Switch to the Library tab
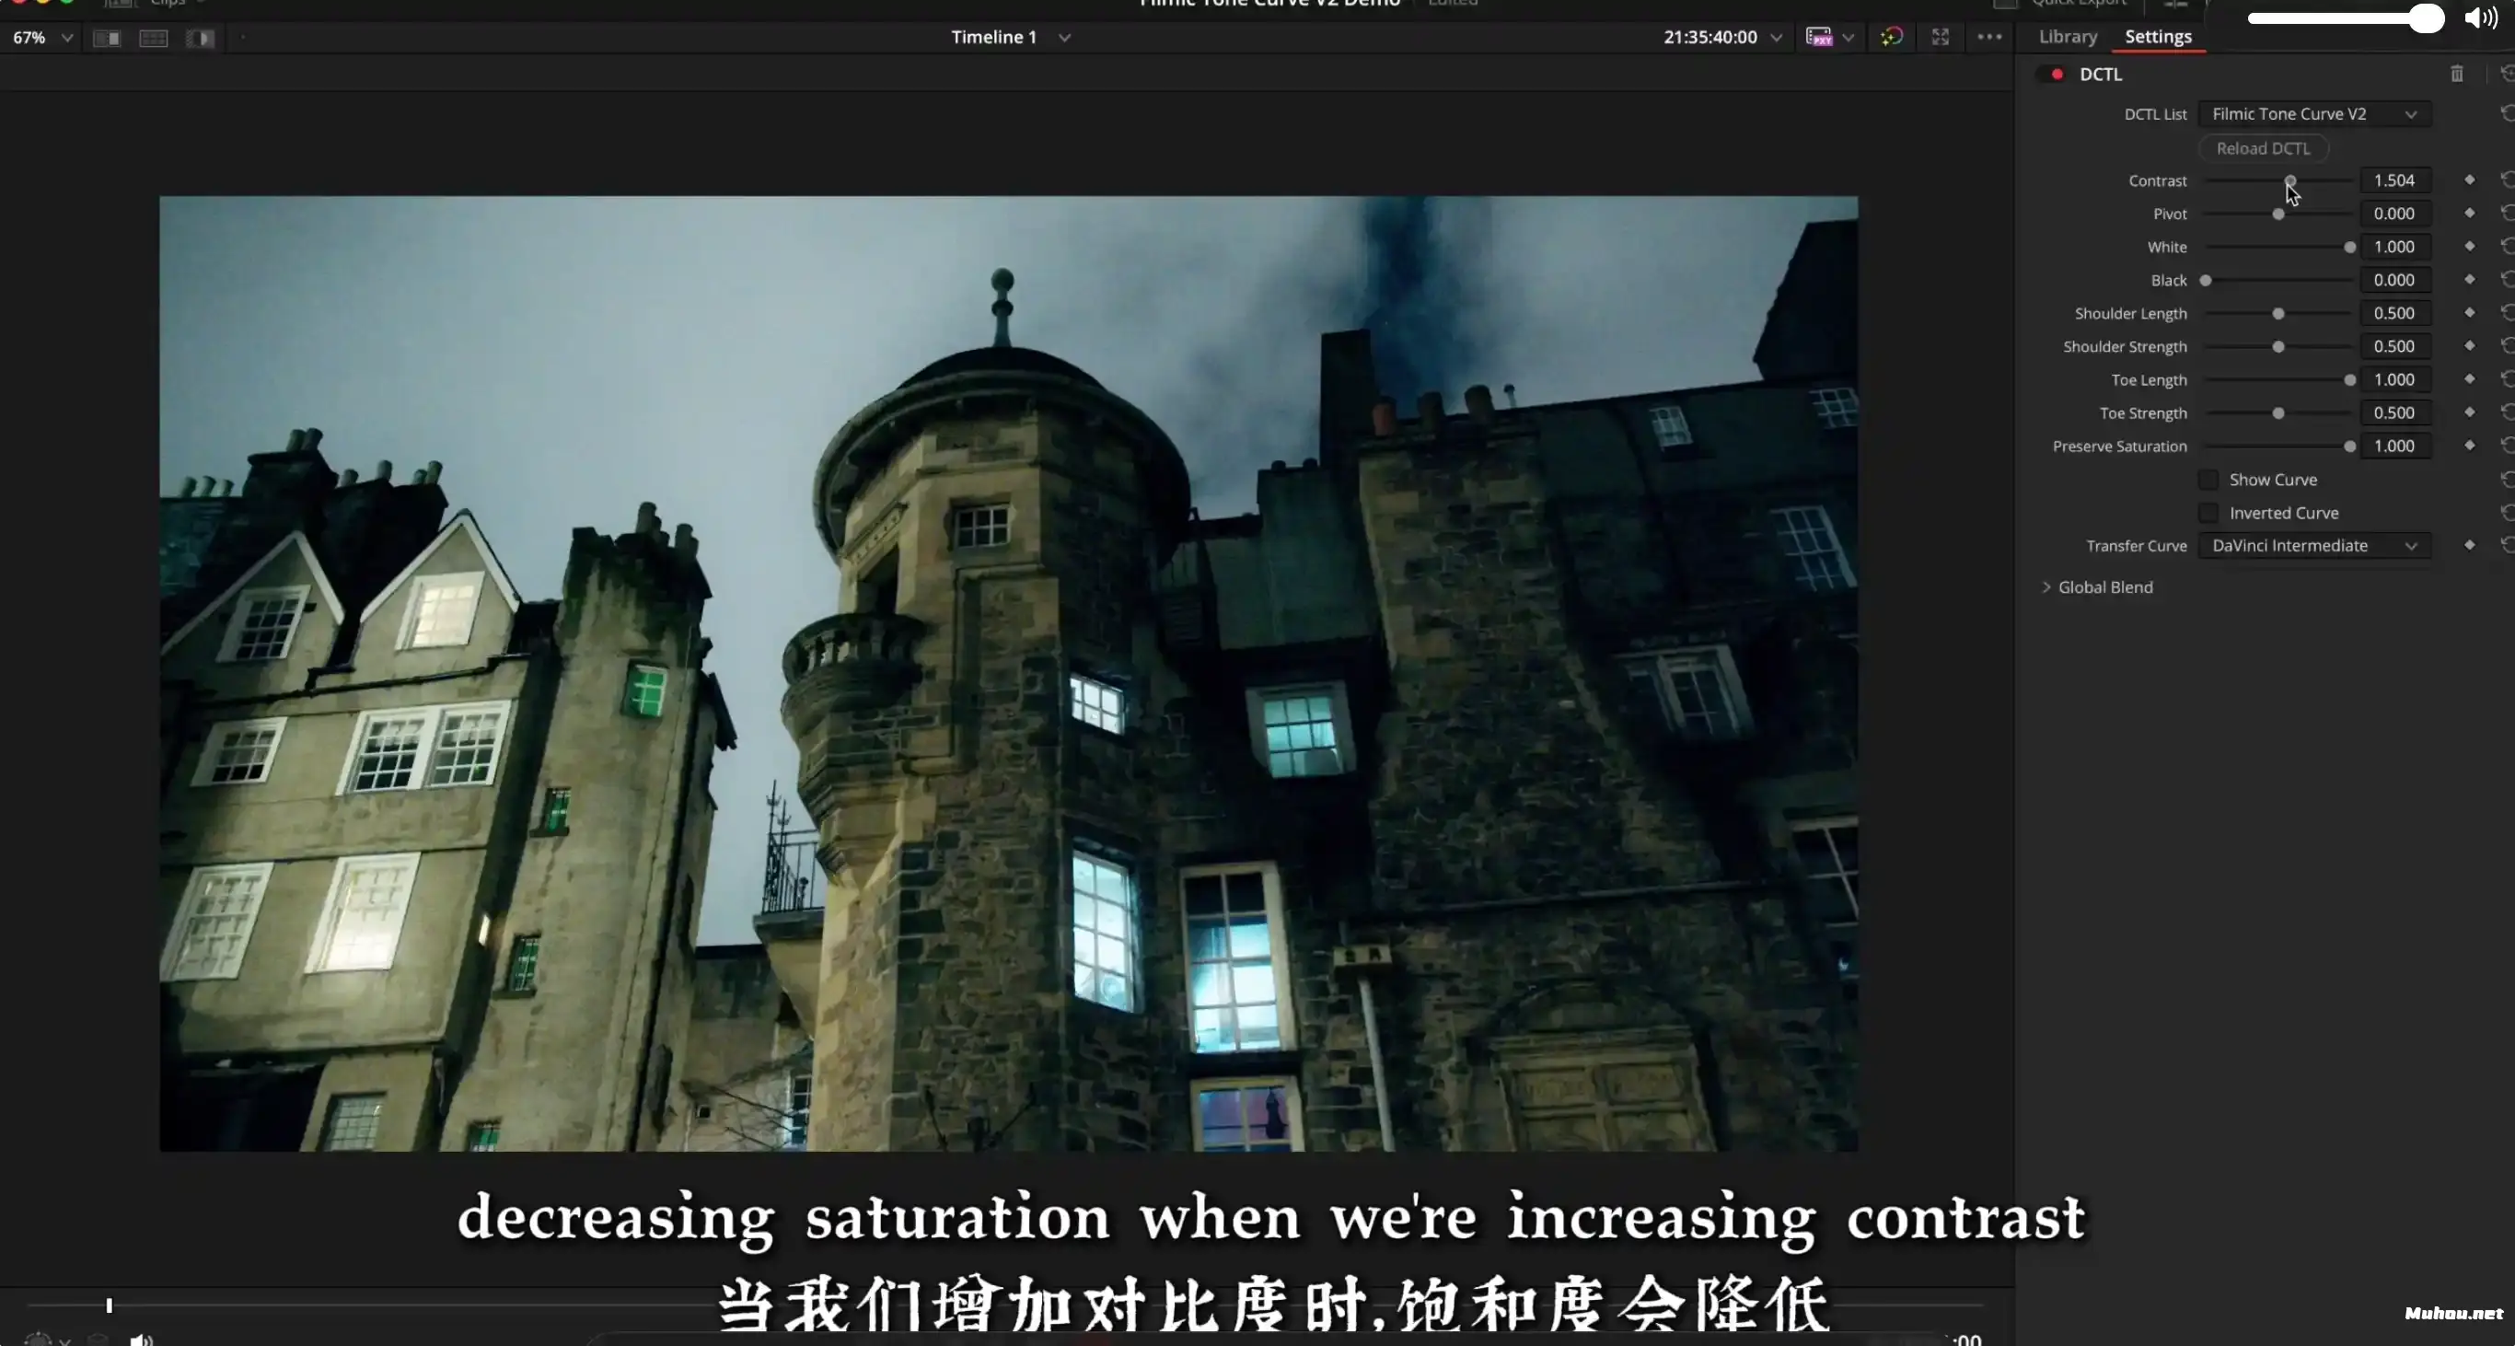The image size is (2515, 1346). (2067, 37)
